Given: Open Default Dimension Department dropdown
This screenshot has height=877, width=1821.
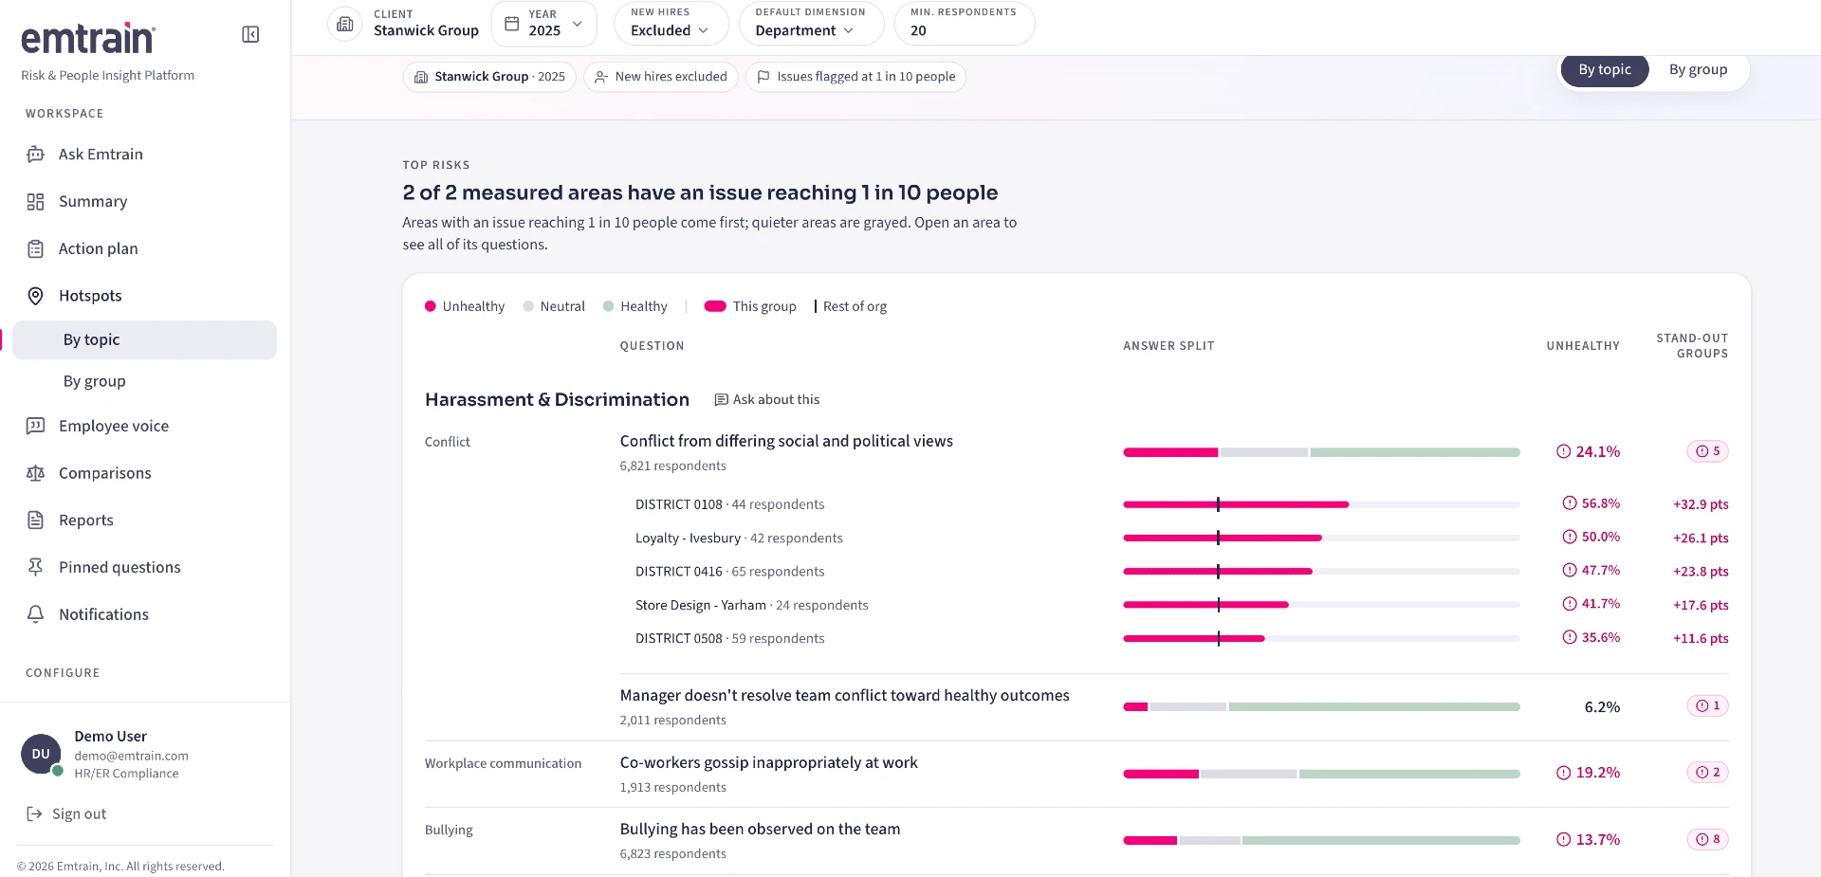Looking at the screenshot, I should click(811, 24).
